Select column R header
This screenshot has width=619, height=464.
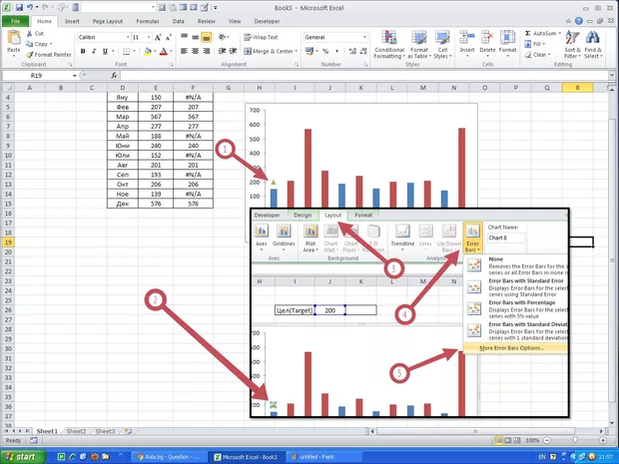pyautogui.click(x=577, y=88)
